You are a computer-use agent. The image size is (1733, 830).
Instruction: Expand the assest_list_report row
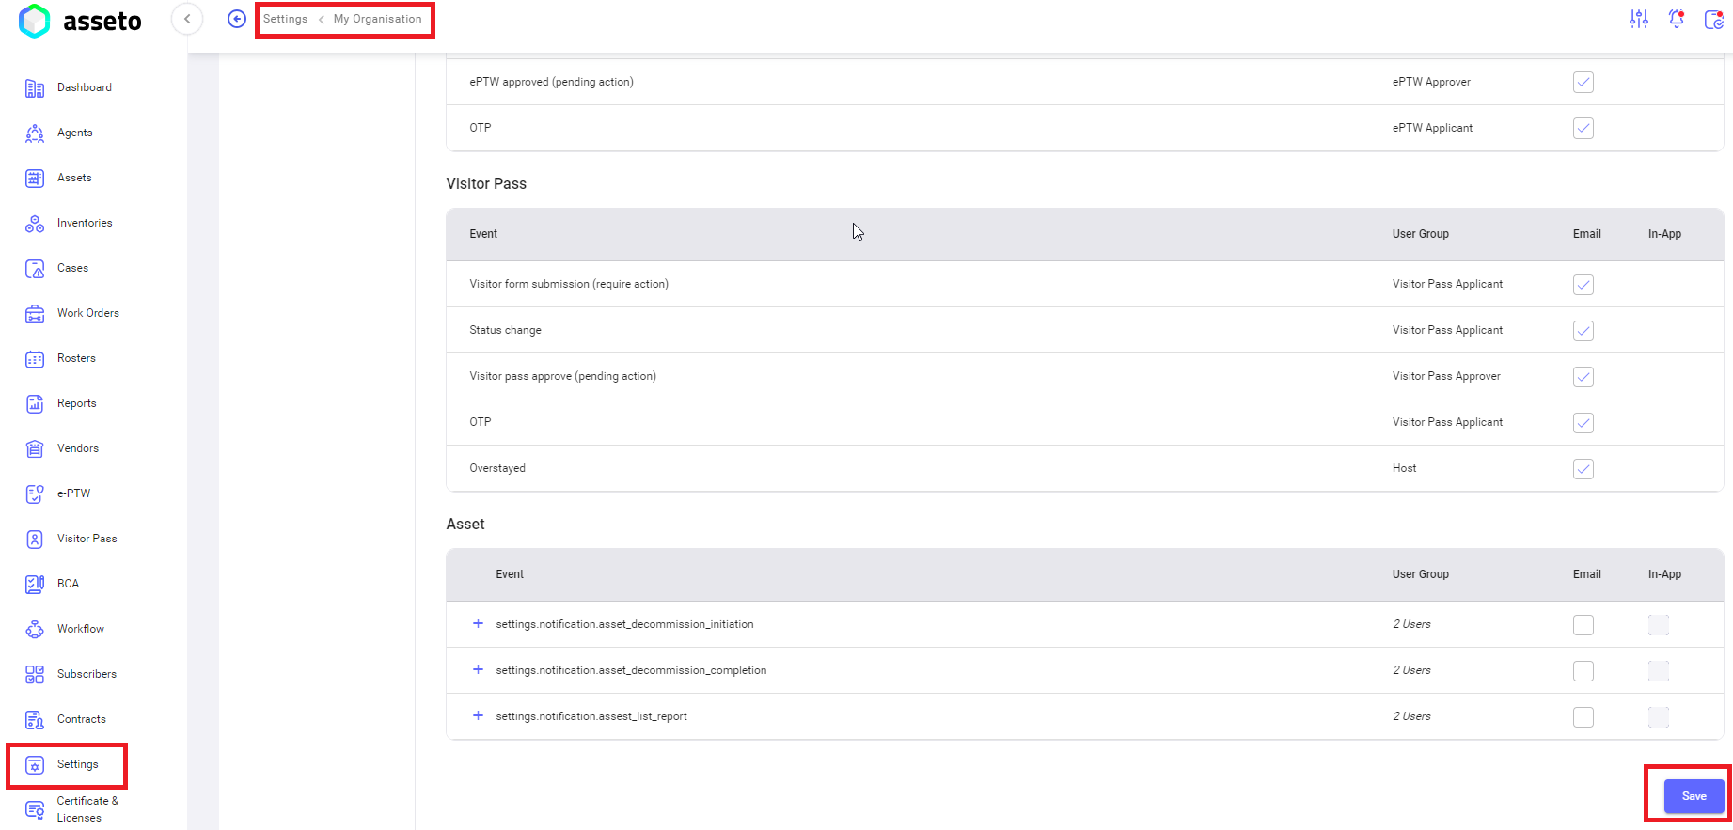[478, 716]
